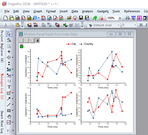Create a new graph window

[23, 18]
